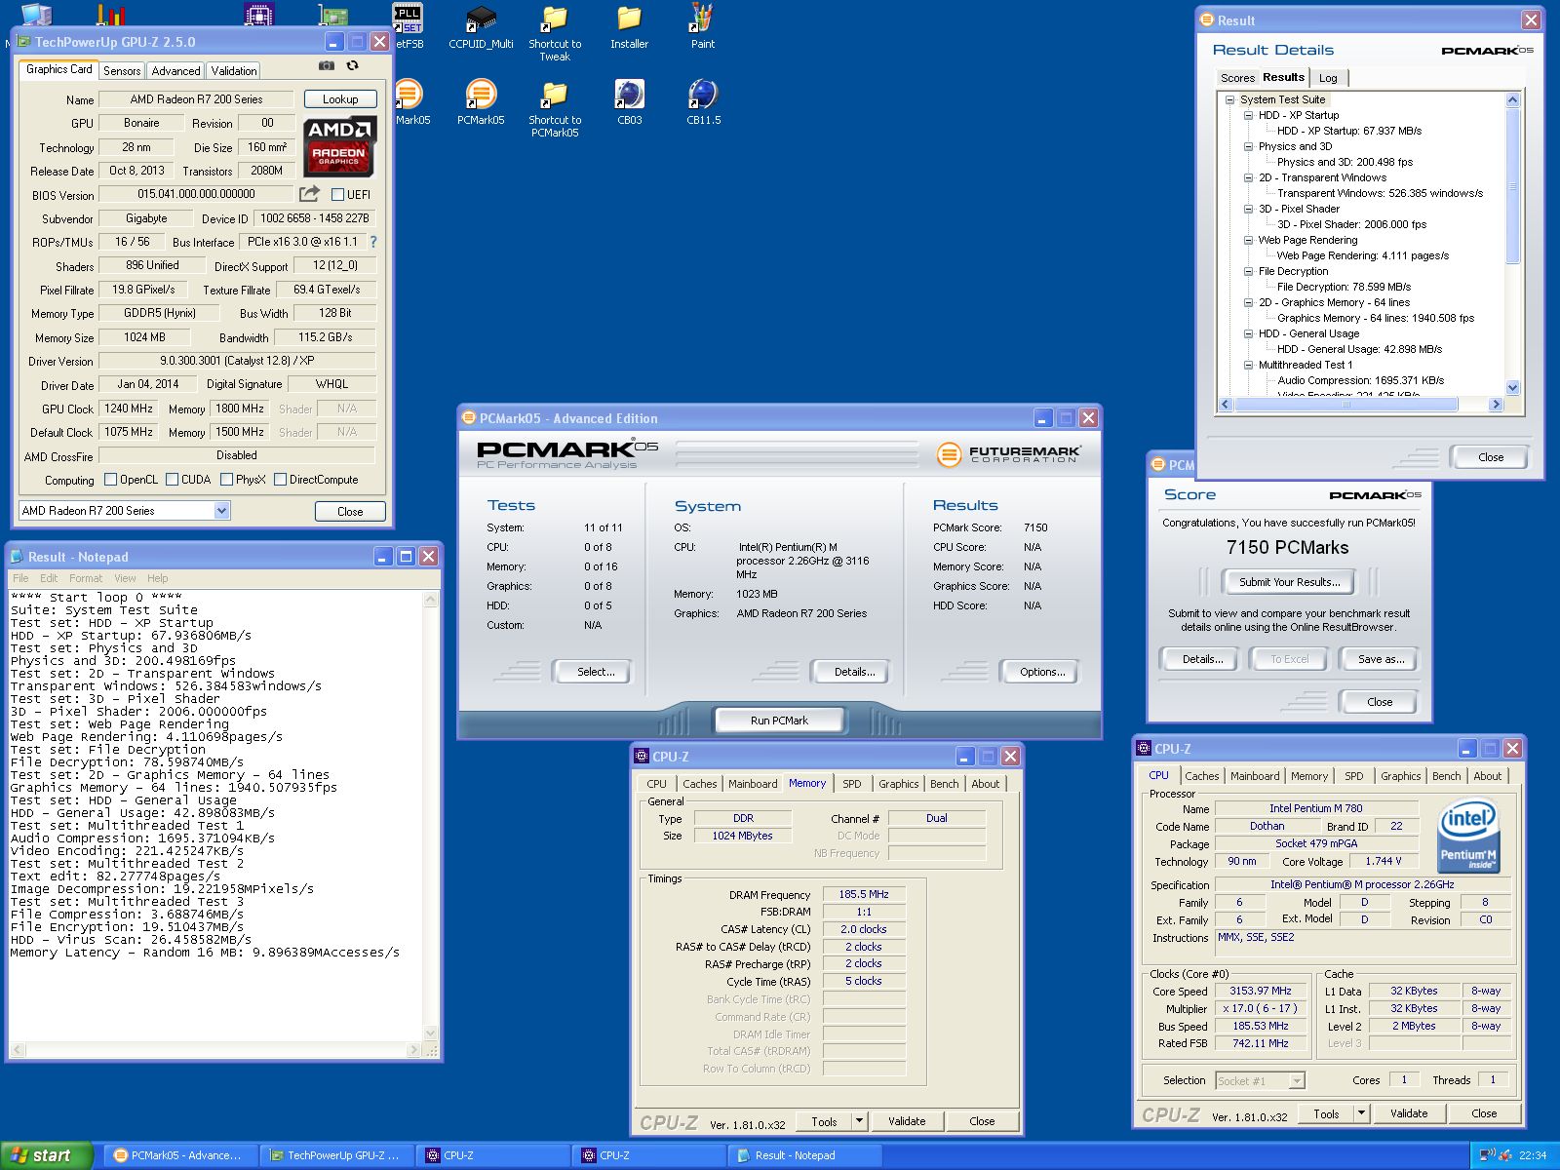Open the Tools dropdown arrow in CPU-Z Memory window
Viewport: 1560px width, 1170px height.
pos(859,1121)
